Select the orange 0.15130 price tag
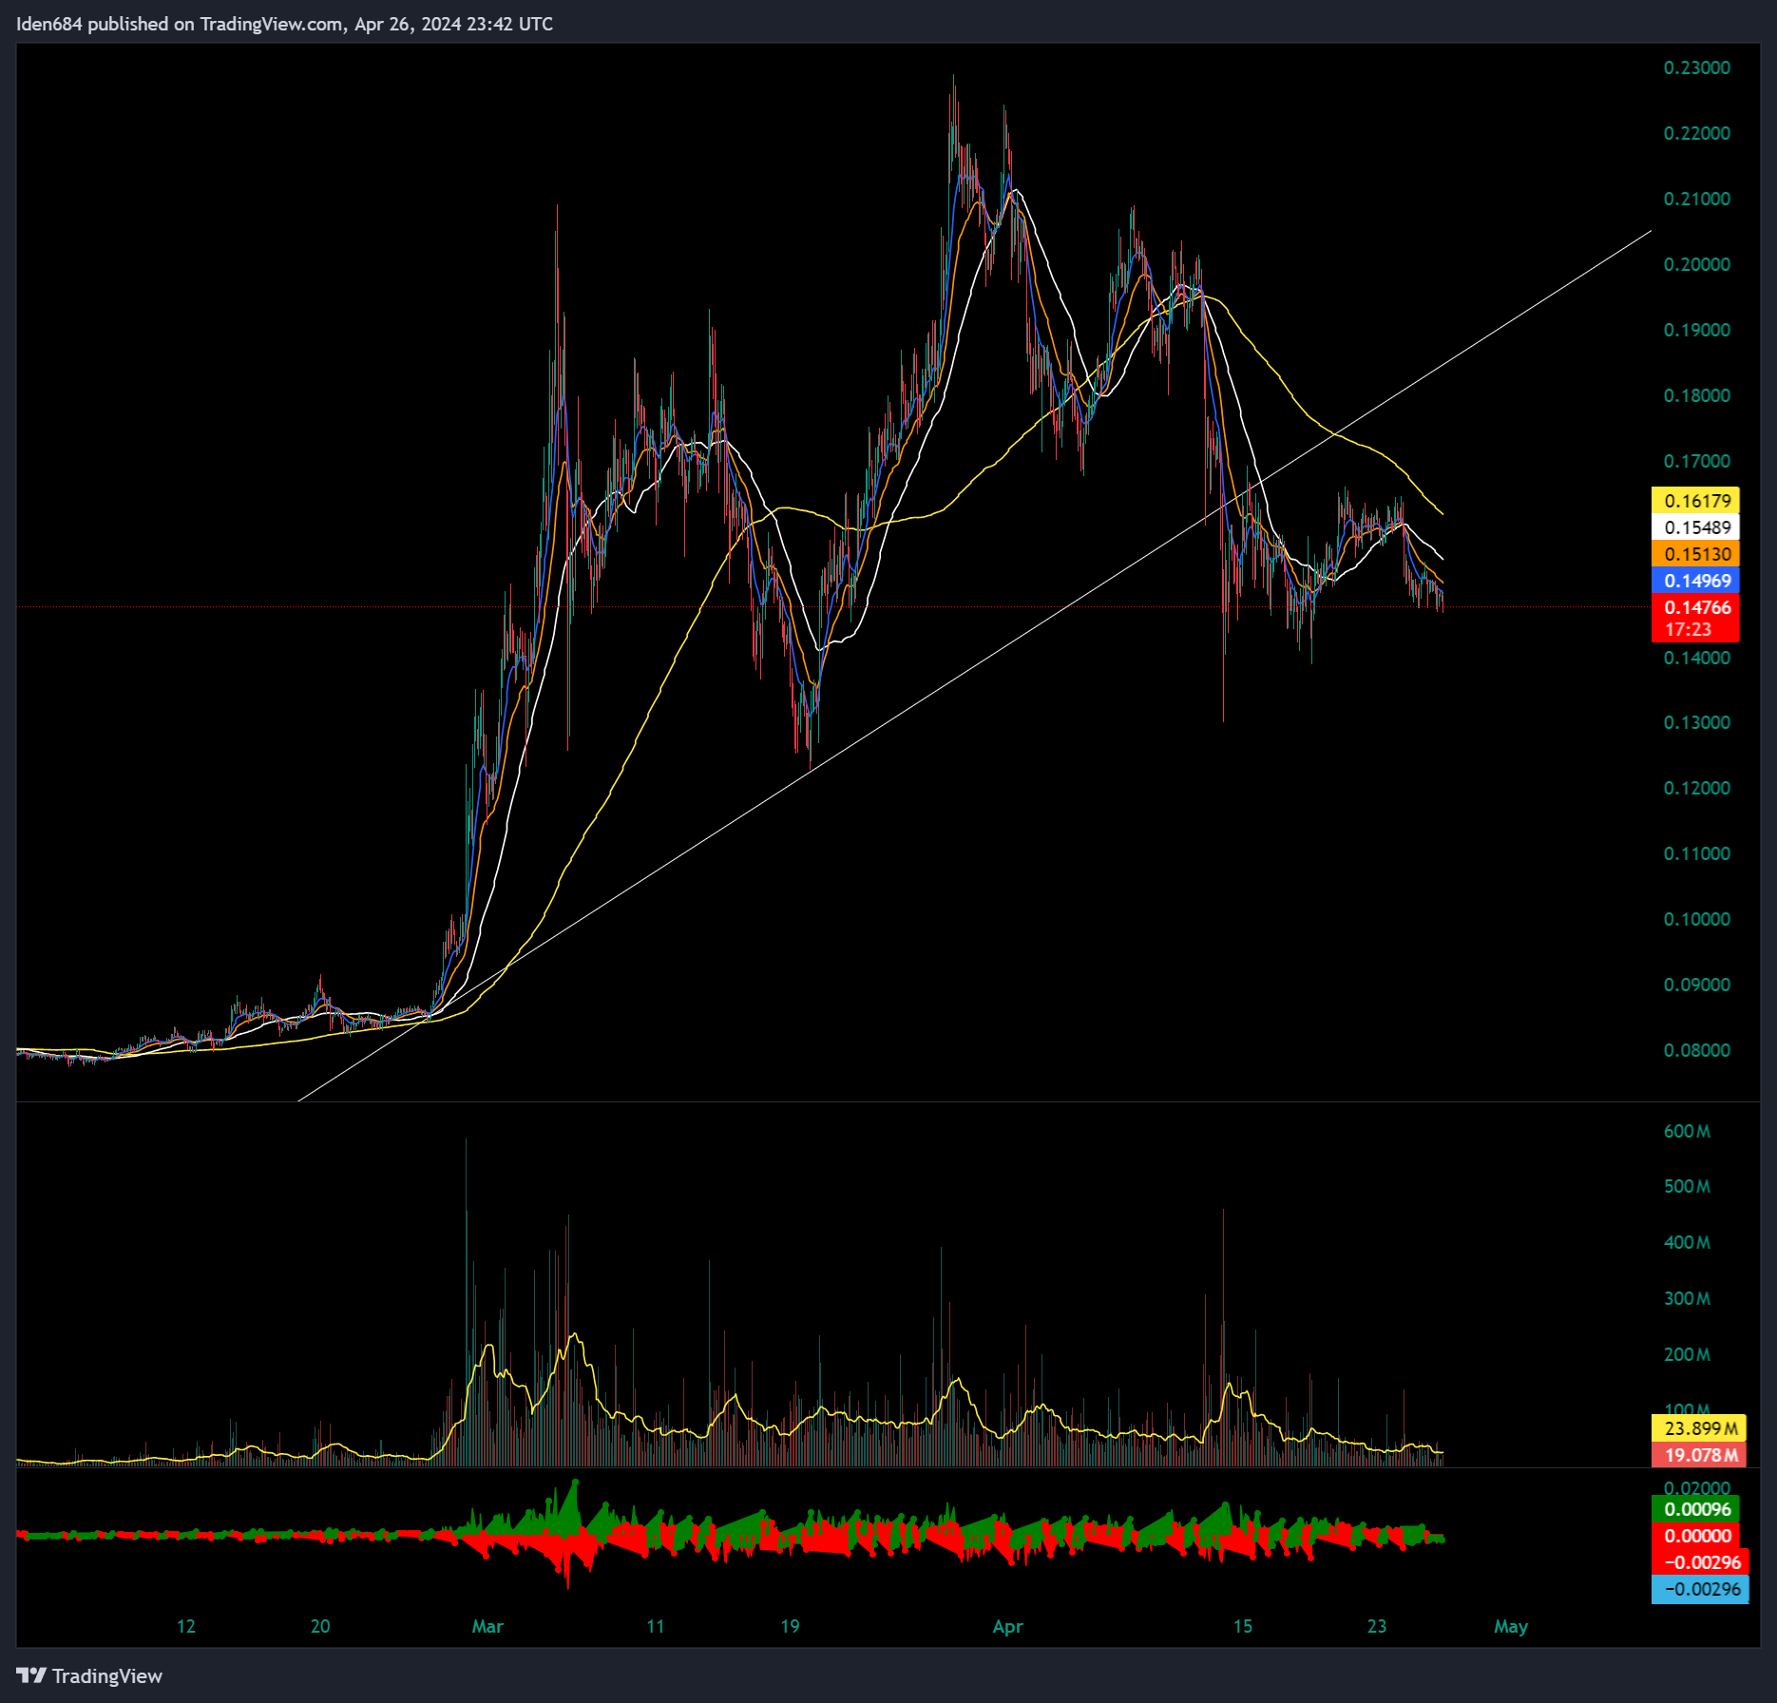 pos(1696,554)
